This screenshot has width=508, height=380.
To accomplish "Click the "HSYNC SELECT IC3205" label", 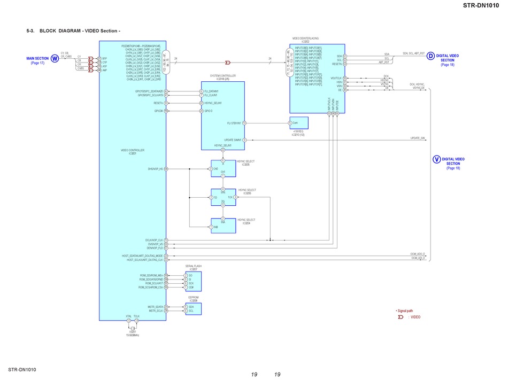I will (245, 163).
